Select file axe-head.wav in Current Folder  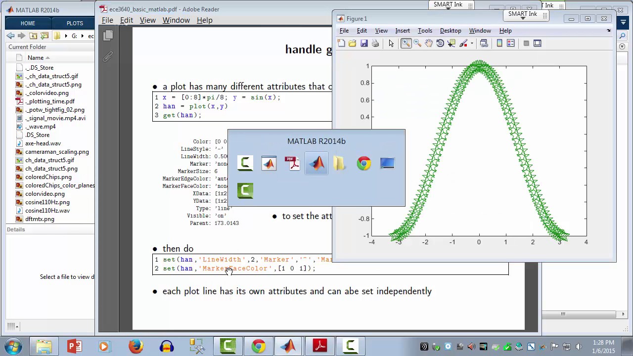pos(43,143)
